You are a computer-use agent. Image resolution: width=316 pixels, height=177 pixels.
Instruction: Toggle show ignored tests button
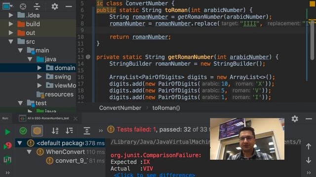coord(37,131)
